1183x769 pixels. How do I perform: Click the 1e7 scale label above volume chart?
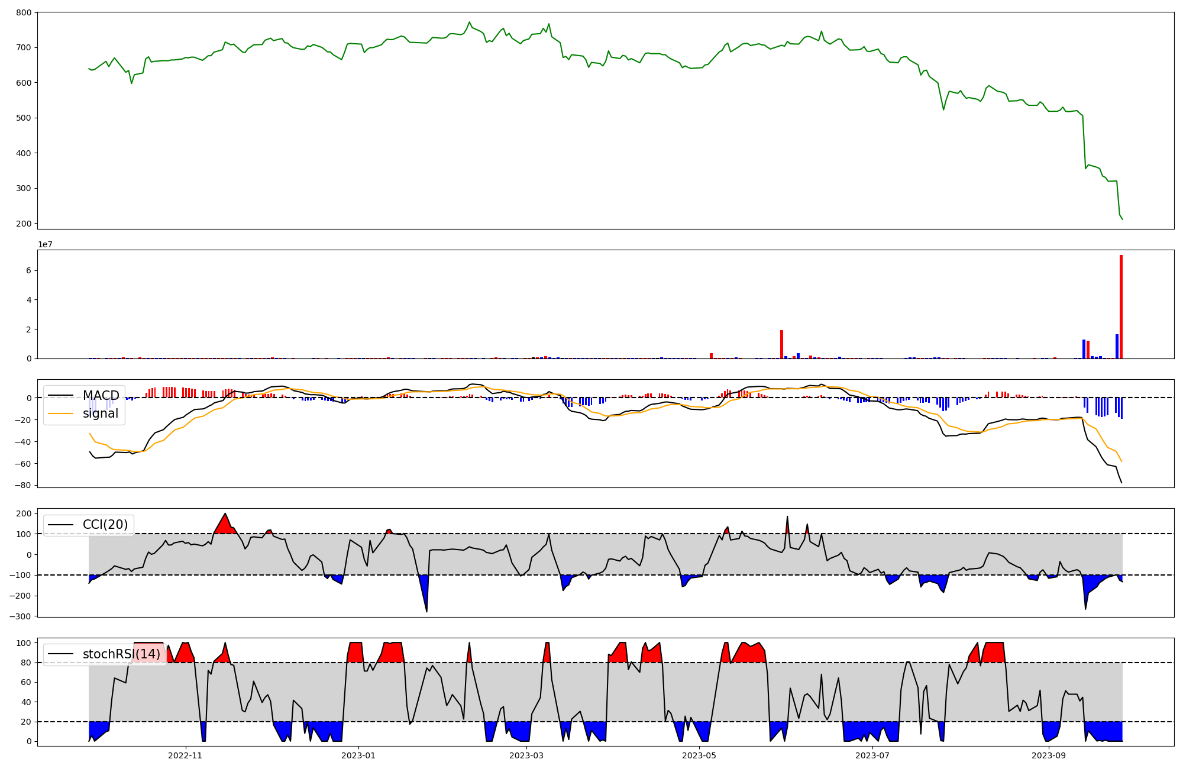[45, 244]
